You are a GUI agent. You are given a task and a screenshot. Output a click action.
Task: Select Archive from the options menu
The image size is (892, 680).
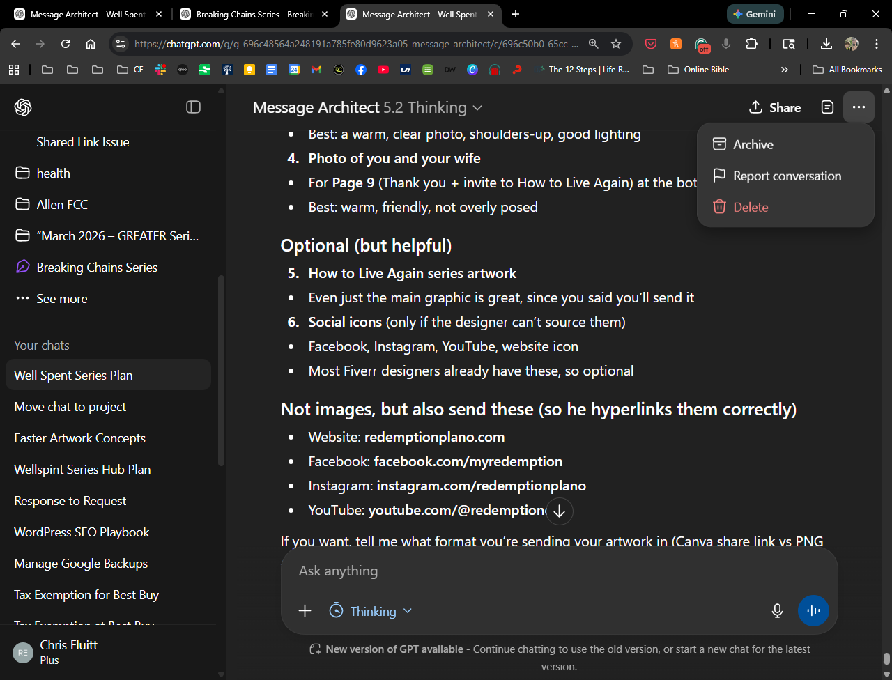[753, 144]
